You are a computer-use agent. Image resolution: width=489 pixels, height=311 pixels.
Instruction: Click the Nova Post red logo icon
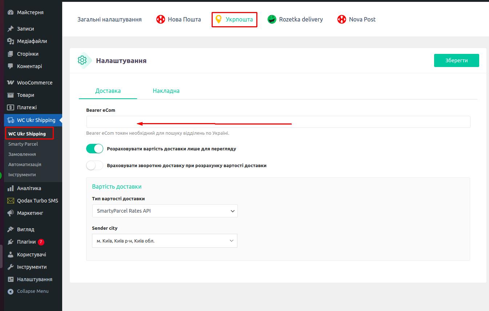coord(342,19)
